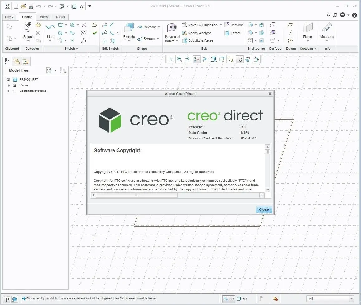361x305 pixels.
Task: Click the Select tool arrow-and-lightning icon
Action: 28,27
